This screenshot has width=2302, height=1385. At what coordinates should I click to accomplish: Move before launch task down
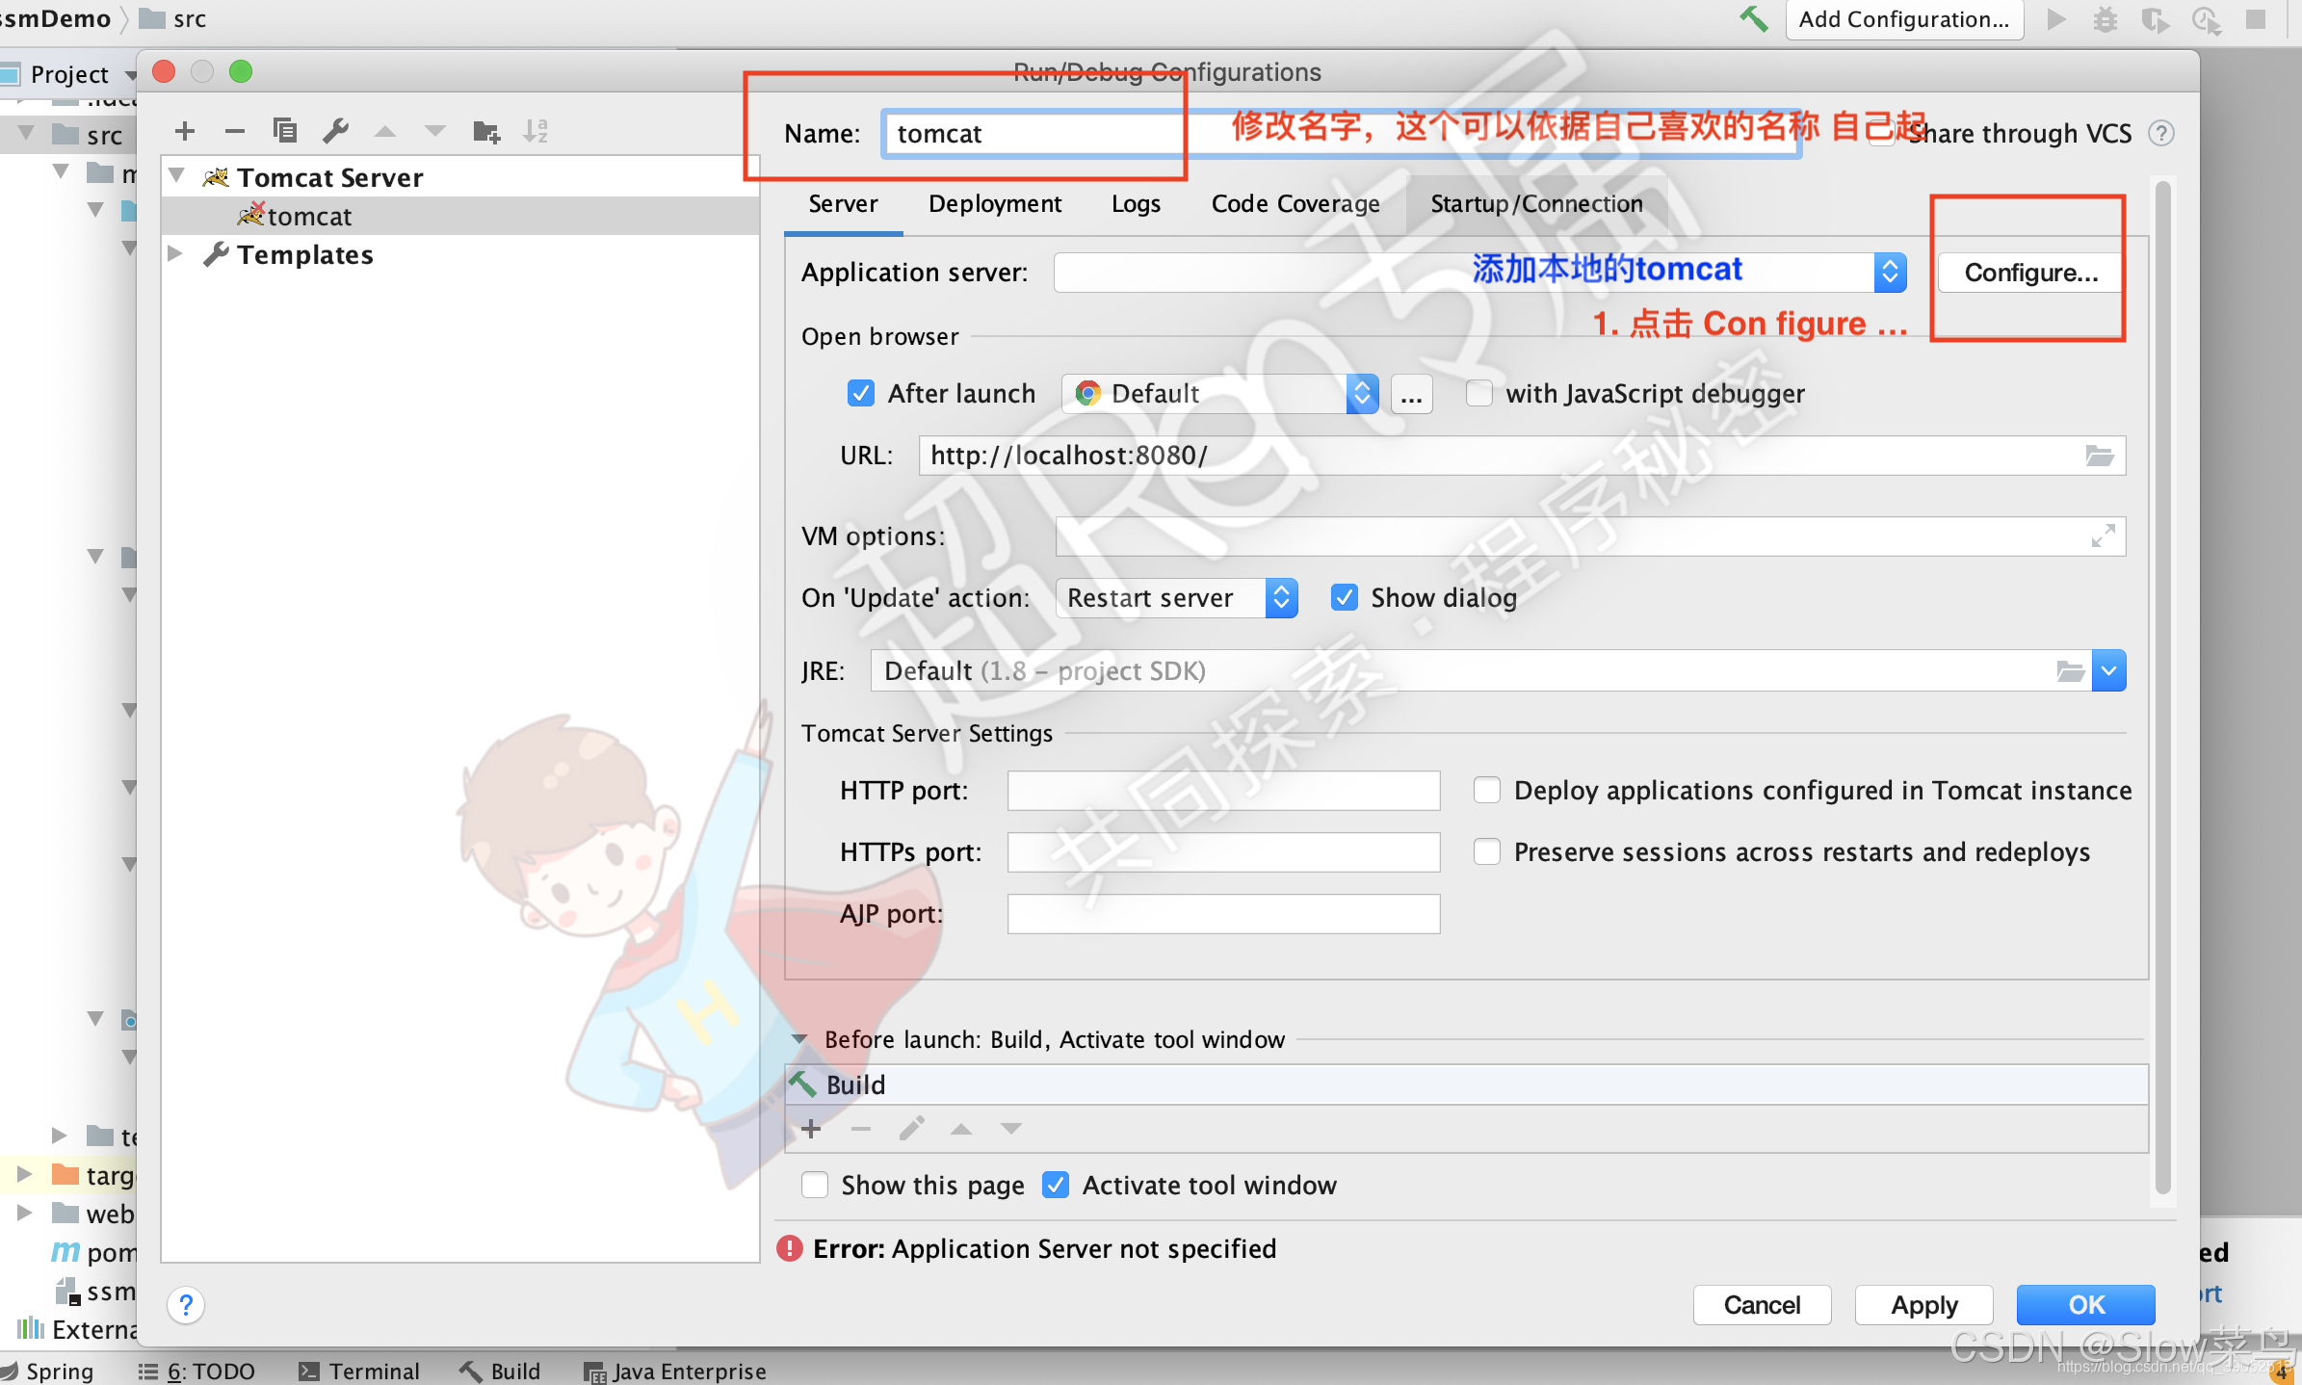pyautogui.click(x=1010, y=1129)
